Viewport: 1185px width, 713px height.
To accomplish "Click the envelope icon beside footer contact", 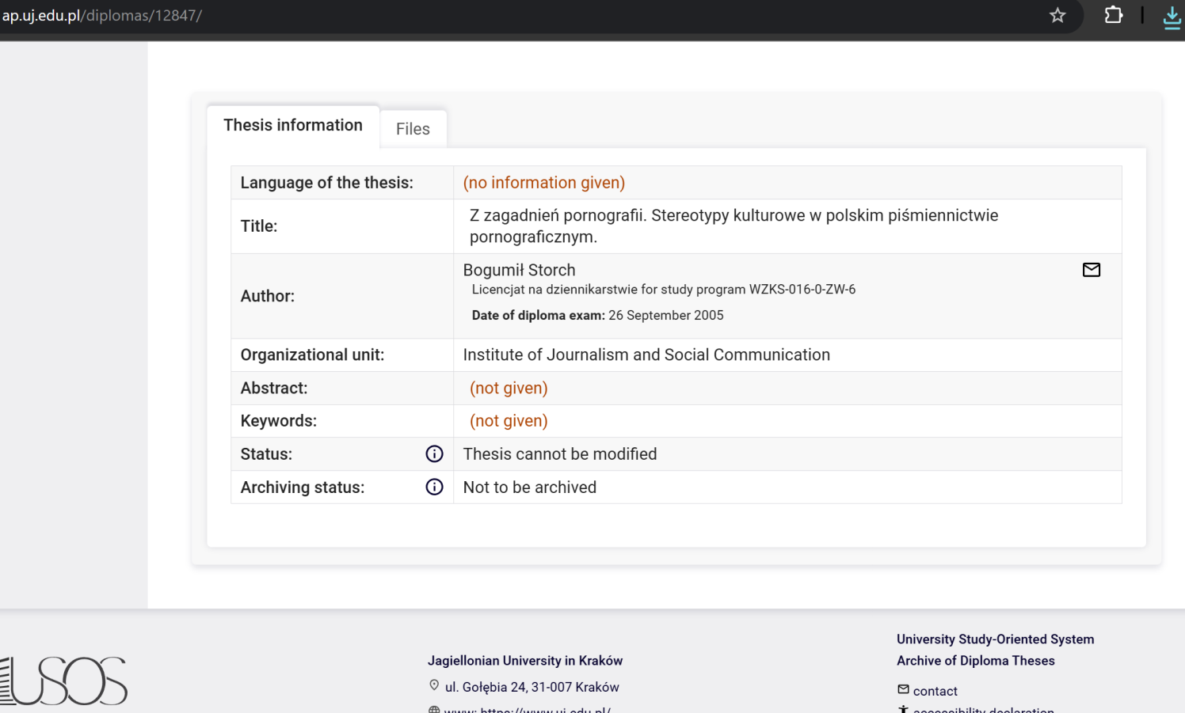I will pos(903,690).
